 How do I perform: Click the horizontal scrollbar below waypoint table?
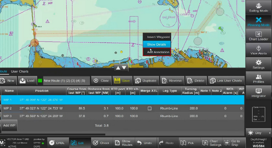[x=53, y=134]
